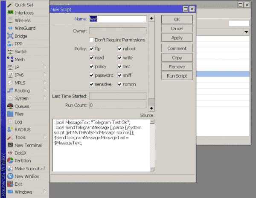Open Quick Set icon in sidebar
The width and height of the screenshot is (256, 198).
[10, 5]
